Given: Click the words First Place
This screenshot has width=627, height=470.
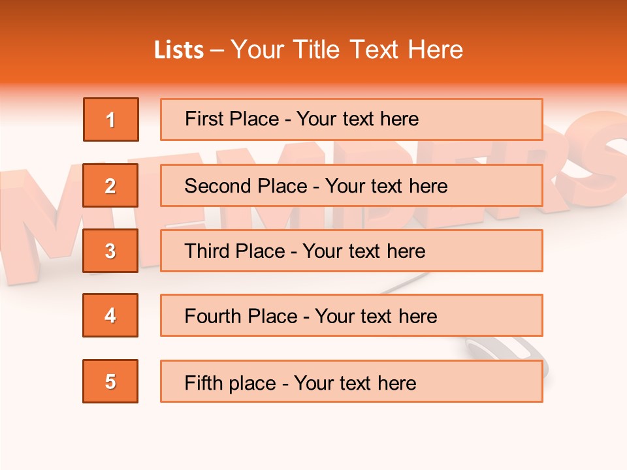Looking at the screenshot, I should (x=232, y=119).
